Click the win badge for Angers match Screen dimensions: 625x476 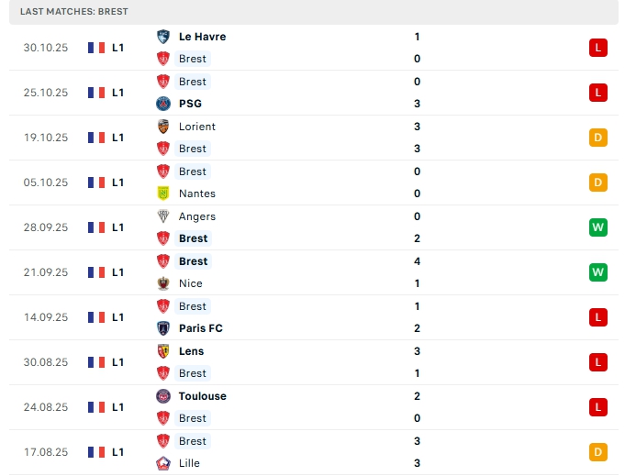coord(598,227)
